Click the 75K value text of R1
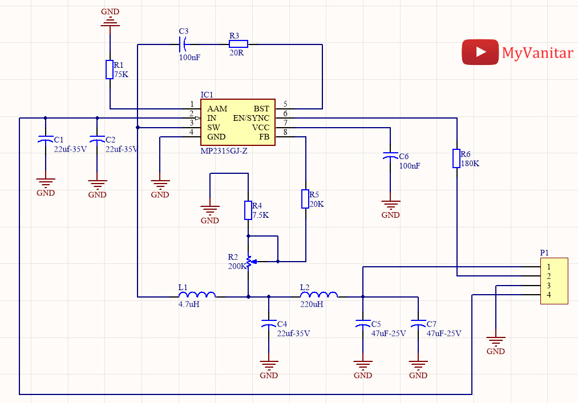578x403 pixels. (121, 75)
